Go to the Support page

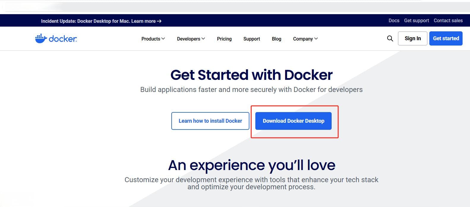[x=251, y=39]
